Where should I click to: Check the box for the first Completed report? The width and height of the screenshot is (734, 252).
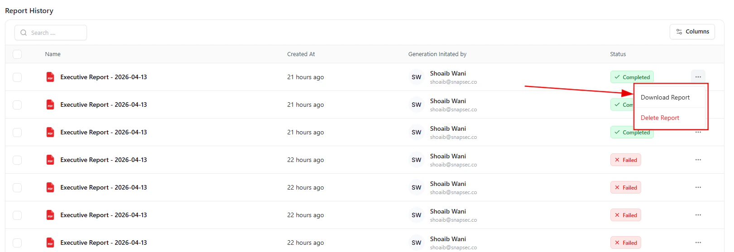point(17,77)
